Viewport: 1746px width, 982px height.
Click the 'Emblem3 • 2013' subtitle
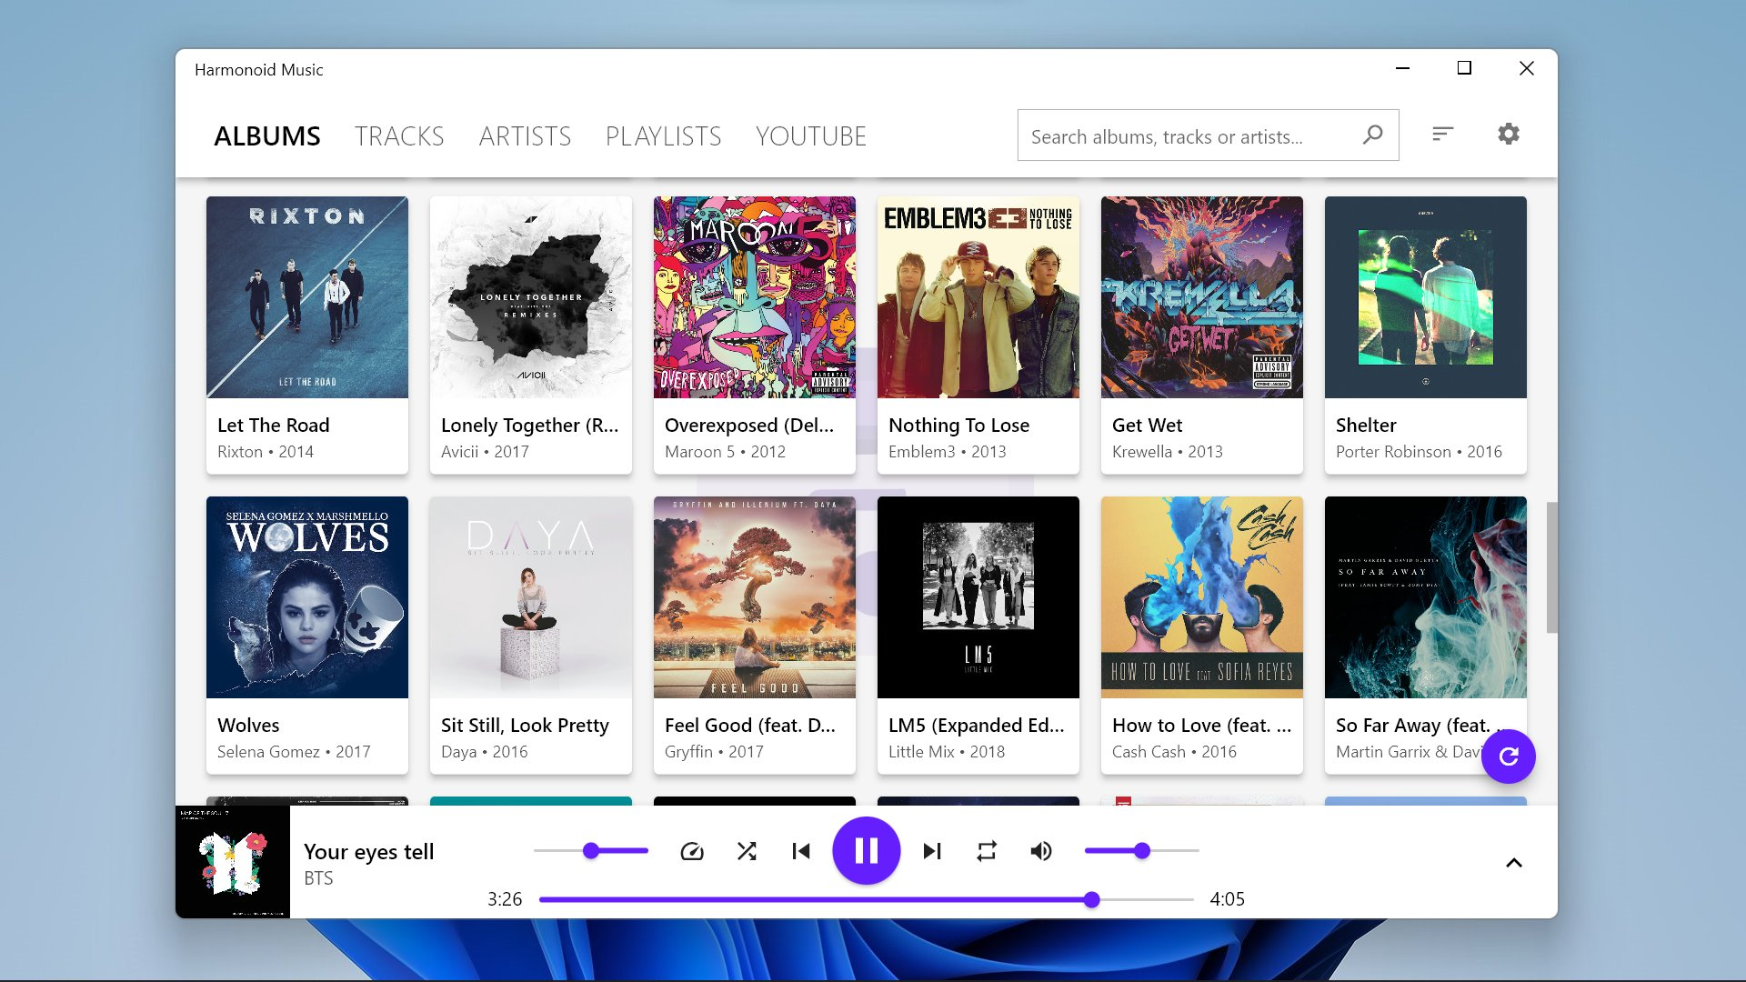(x=948, y=452)
